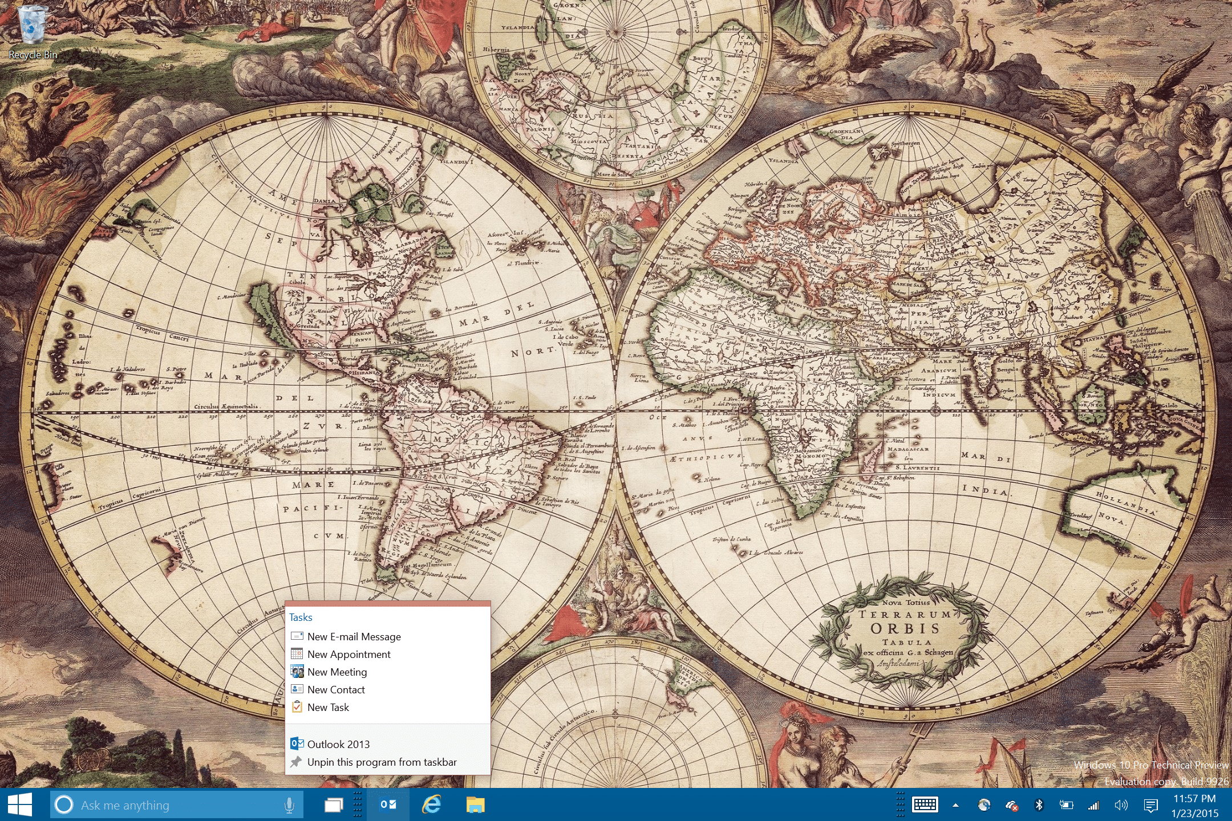This screenshot has width=1232, height=821.
Task: Launch Internet Explorer from the taskbar
Action: (x=432, y=805)
